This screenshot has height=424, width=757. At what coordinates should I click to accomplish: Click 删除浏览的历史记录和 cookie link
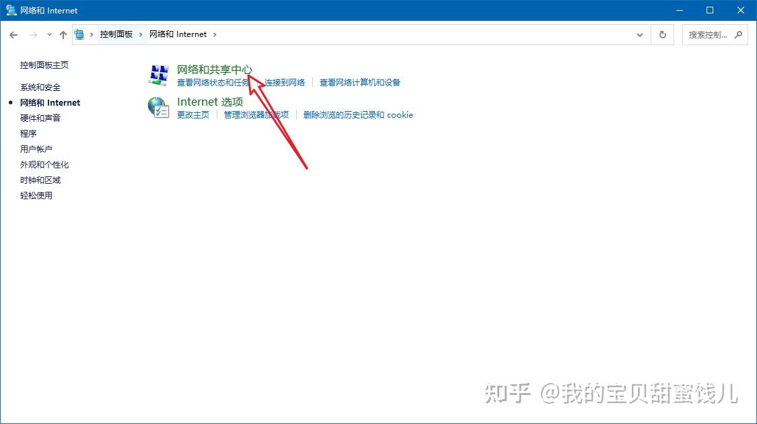coord(358,115)
